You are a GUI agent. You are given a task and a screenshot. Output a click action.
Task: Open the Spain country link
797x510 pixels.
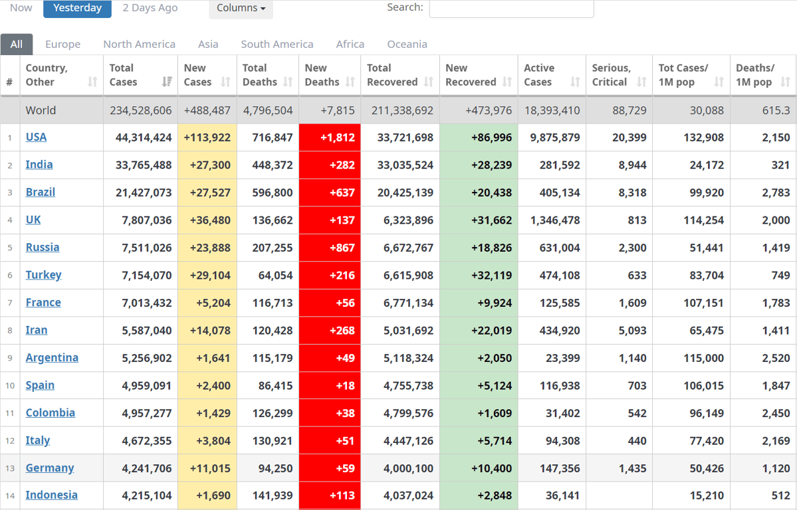point(40,385)
